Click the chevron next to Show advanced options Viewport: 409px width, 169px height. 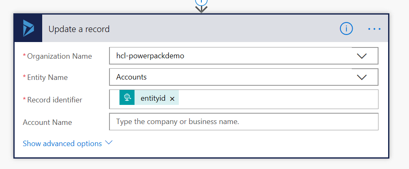click(109, 143)
